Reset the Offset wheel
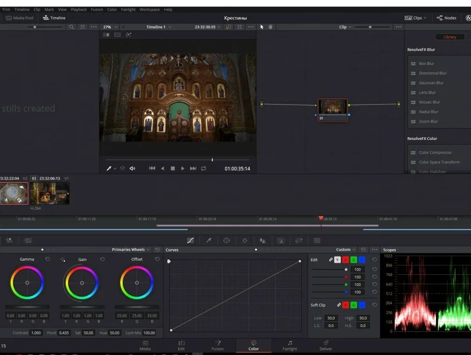The height and width of the screenshot is (355, 471). (157, 259)
